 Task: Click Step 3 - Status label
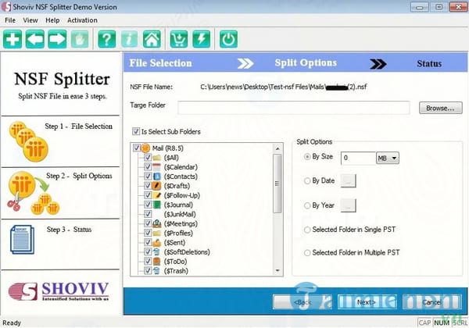point(69,230)
